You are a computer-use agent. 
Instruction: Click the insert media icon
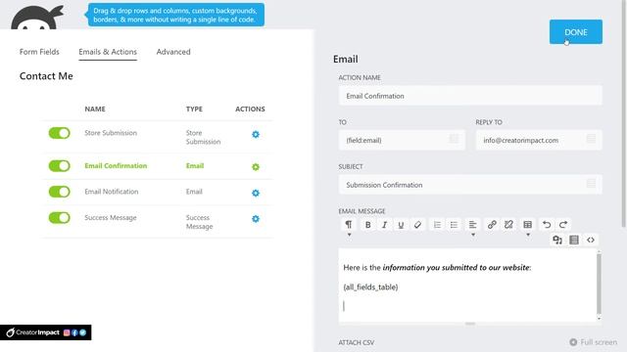pyautogui.click(x=557, y=240)
